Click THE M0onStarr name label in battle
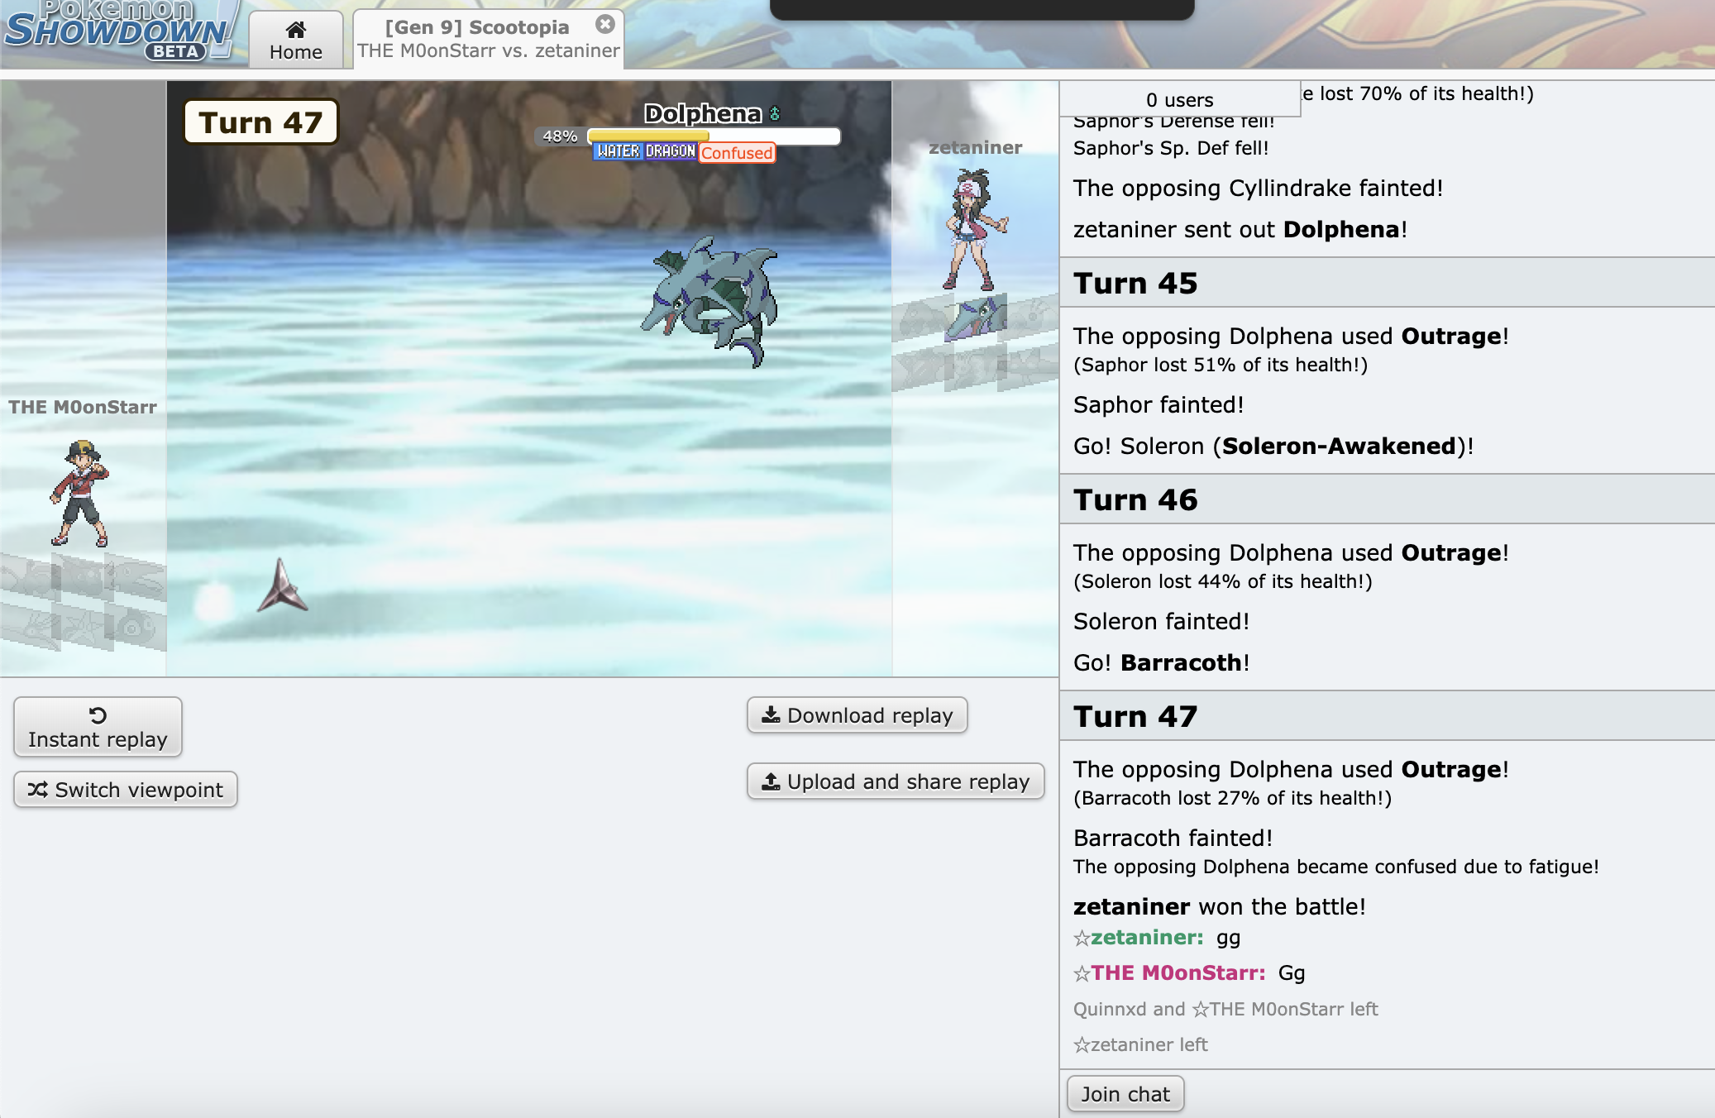The width and height of the screenshot is (1715, 1118). pos(83,407)
